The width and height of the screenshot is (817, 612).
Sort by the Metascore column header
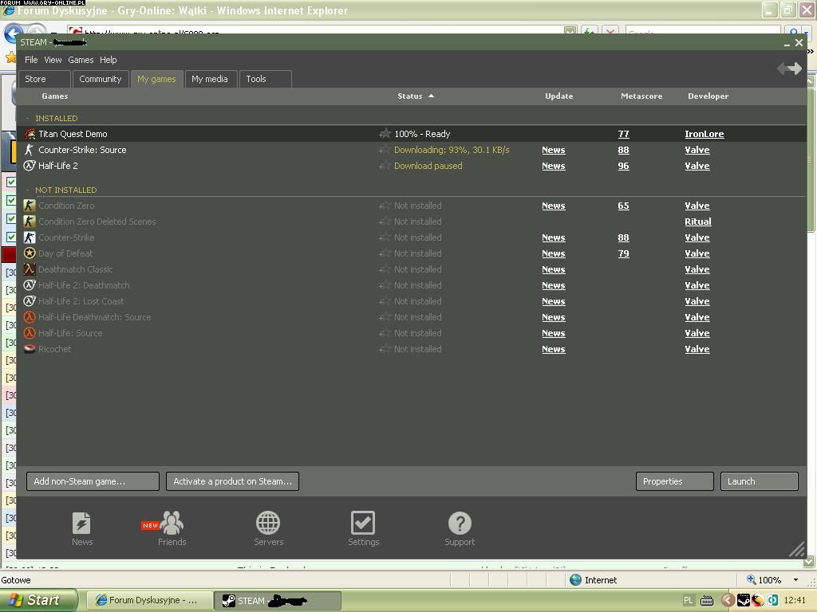(x=641, y=96)
